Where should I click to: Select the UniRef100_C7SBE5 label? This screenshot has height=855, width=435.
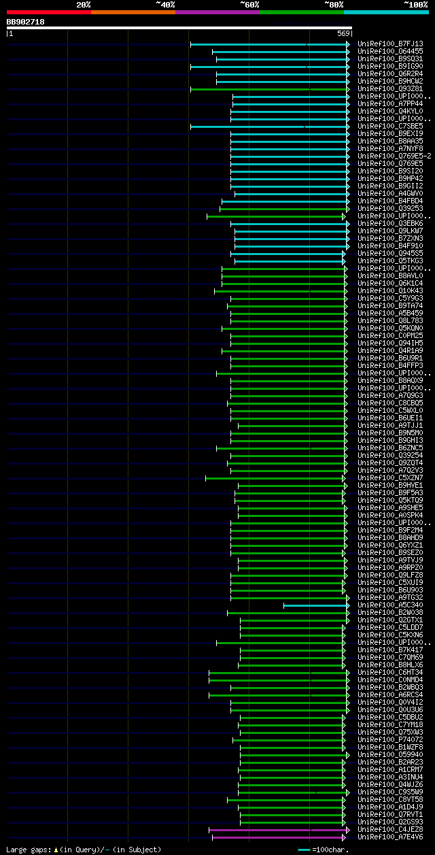391,126
